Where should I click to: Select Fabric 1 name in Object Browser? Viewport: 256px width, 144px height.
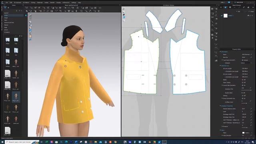[x=231, y=16]
